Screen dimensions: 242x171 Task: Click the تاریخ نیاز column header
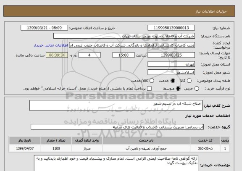25,140
